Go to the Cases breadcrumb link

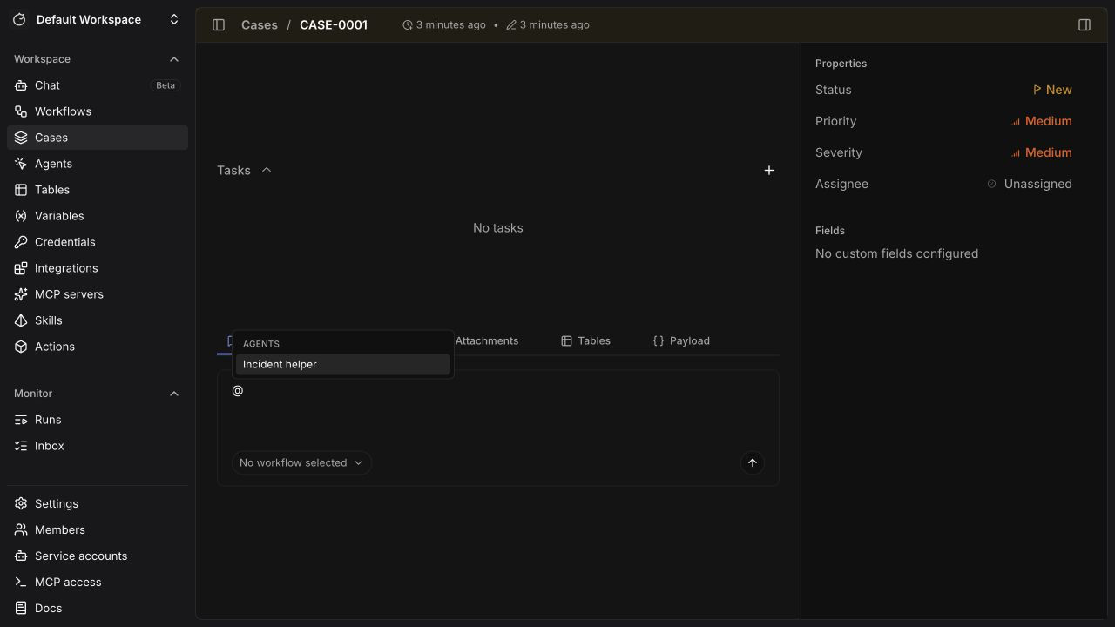[x=260, y=24]
